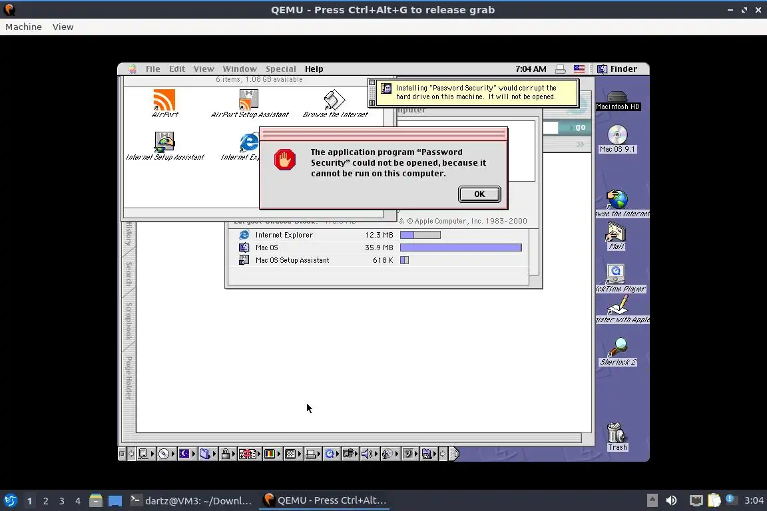
Task: Click the Internet Explorer row in memory list
Action: [x=378, y=235]
